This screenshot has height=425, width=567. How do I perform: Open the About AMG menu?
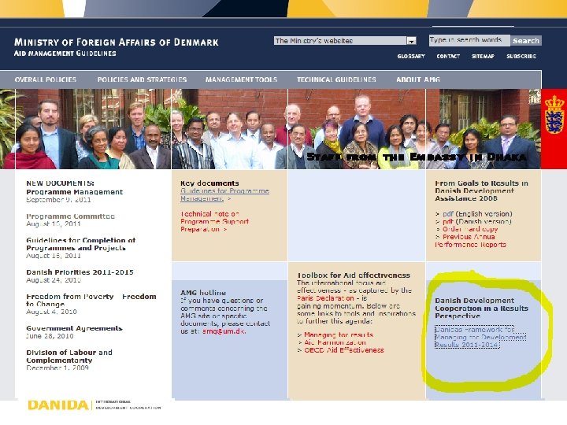point(418,79)
